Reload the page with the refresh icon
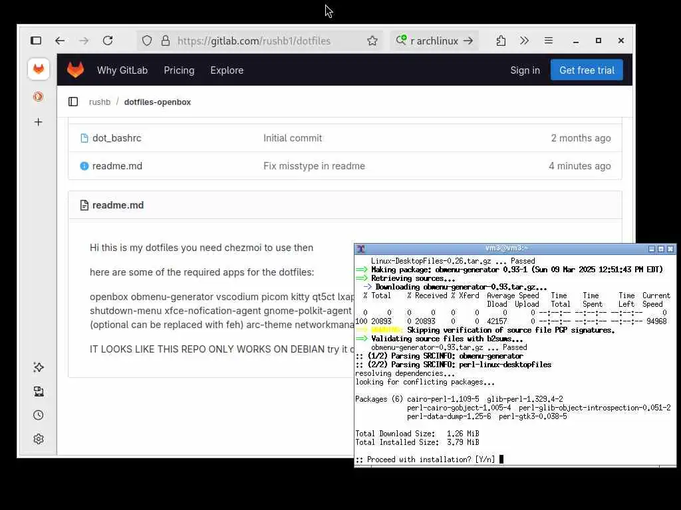 tap(108, 41)
